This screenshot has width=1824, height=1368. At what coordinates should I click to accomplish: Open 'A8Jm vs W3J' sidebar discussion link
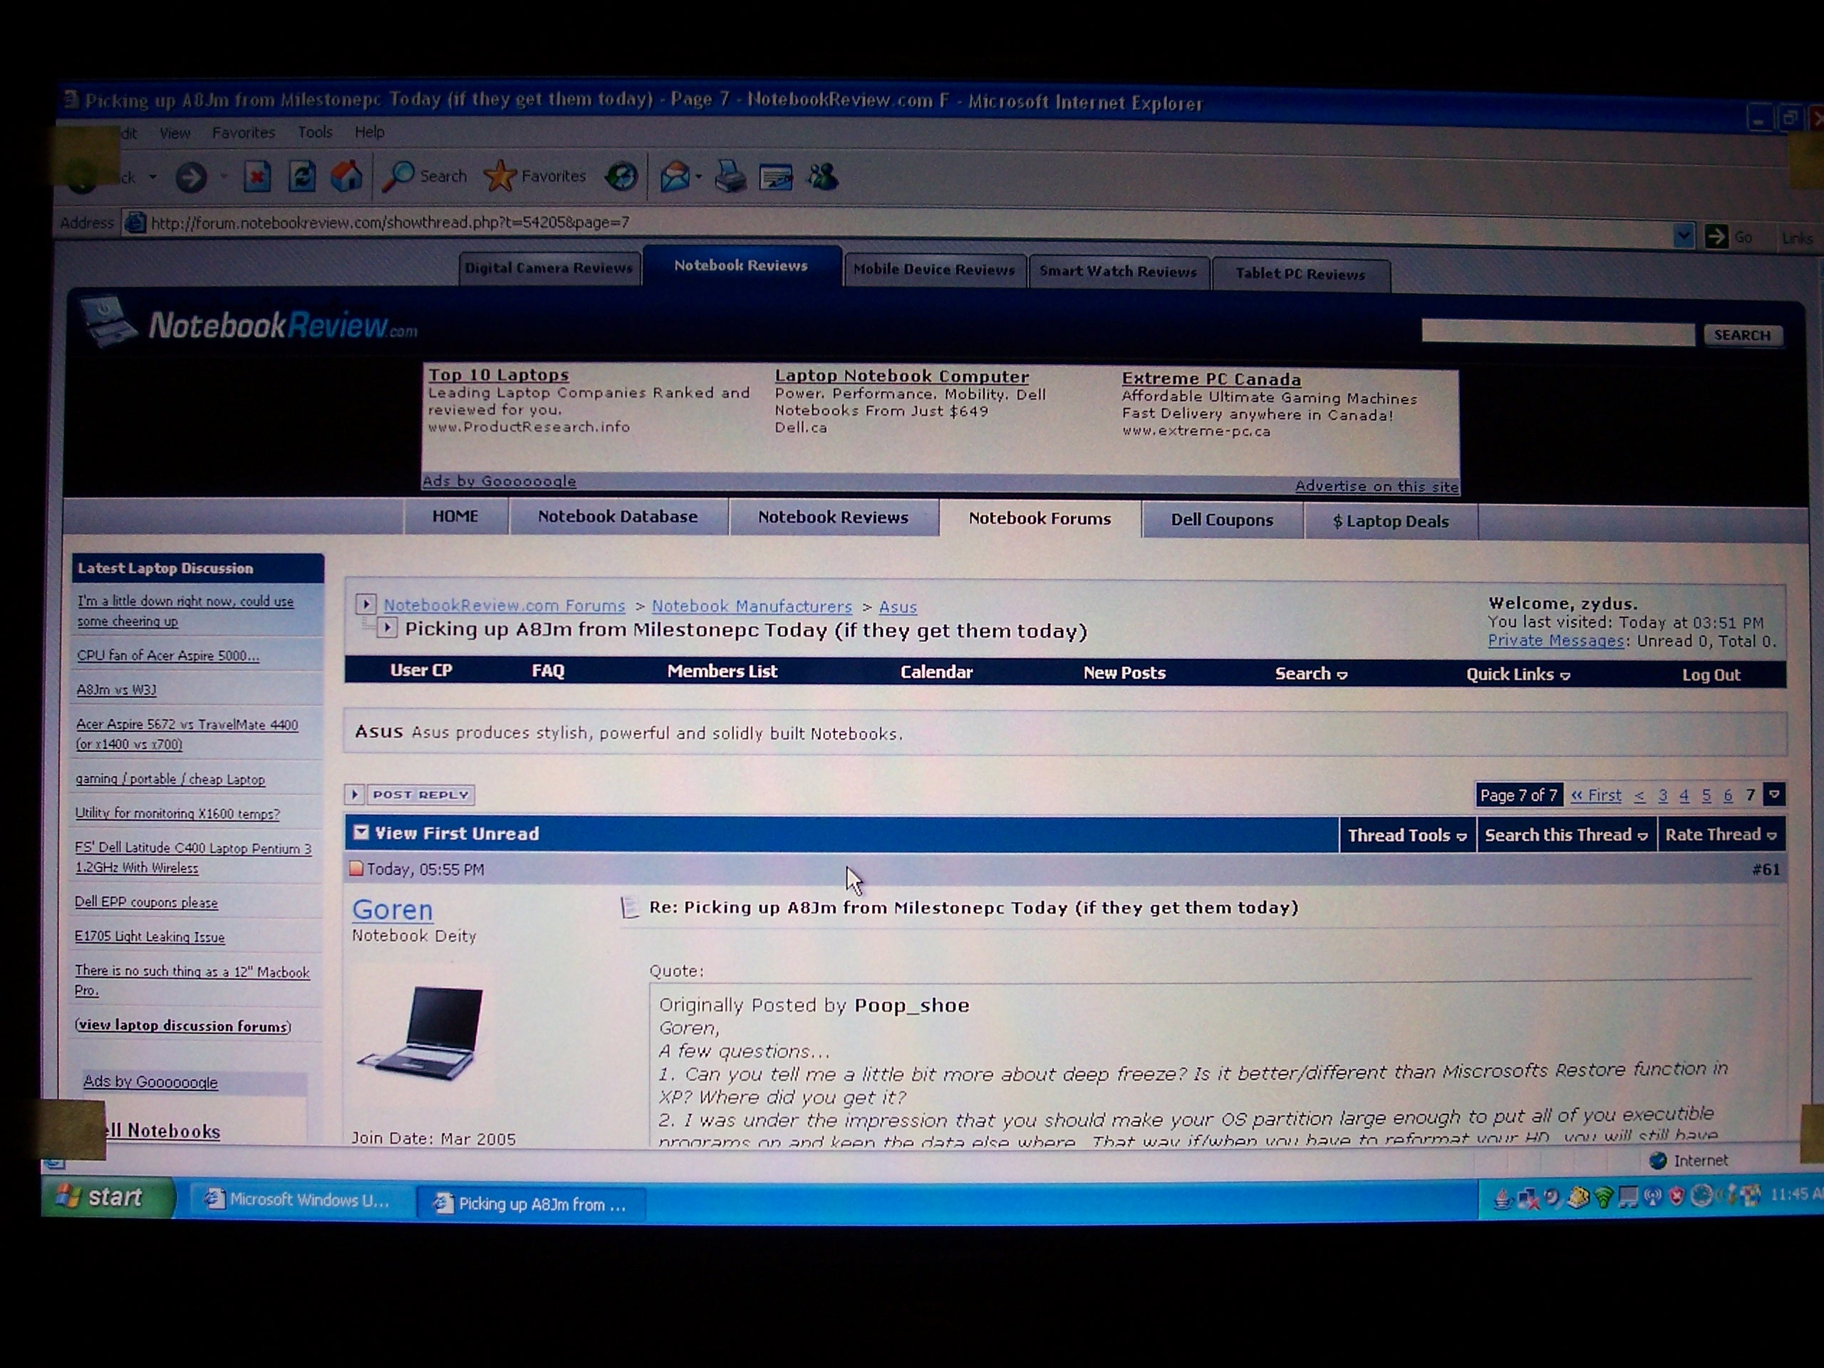116,690
